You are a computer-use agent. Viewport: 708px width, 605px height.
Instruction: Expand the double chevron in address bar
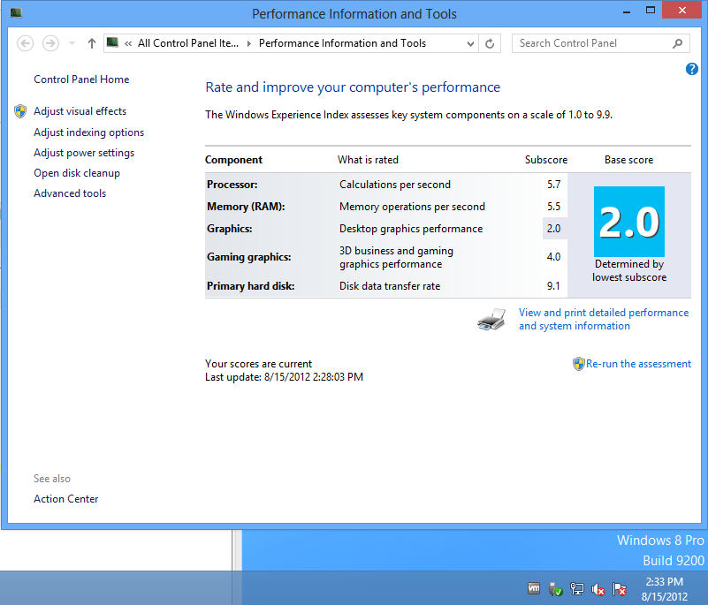128,44
